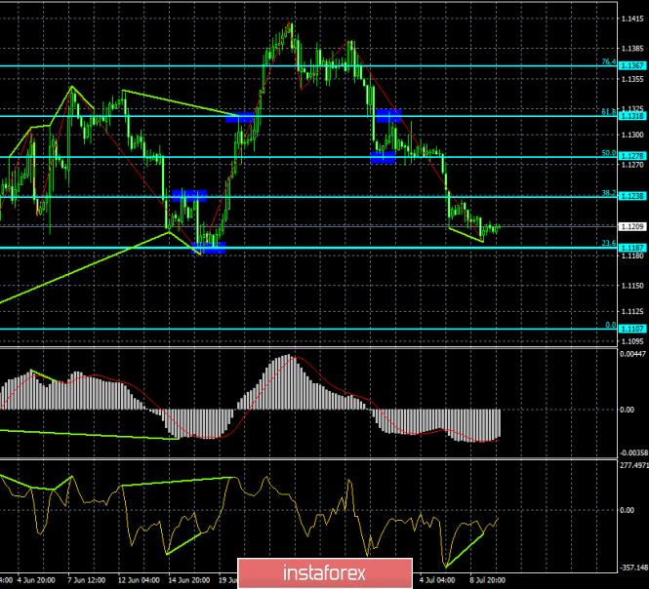Select the 1.1238 price level tag
Screen dimensions: 649x589
(x=632, y=197)
